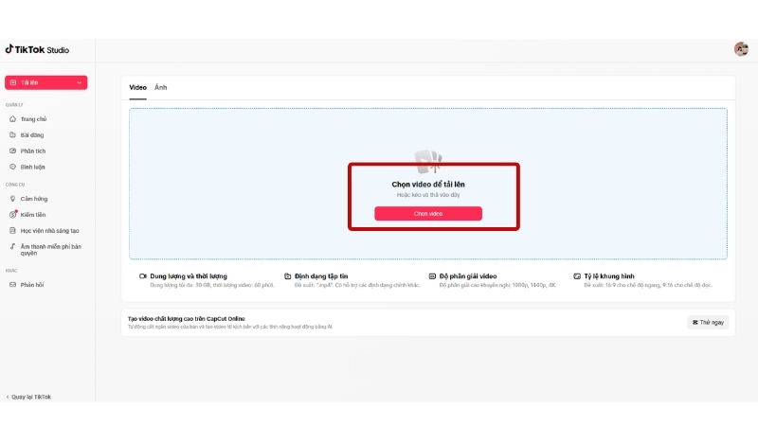Screen dimensions: 758x426
Task: Click the Phản hồi feedback envelope icon
Action: coord(12,285)
